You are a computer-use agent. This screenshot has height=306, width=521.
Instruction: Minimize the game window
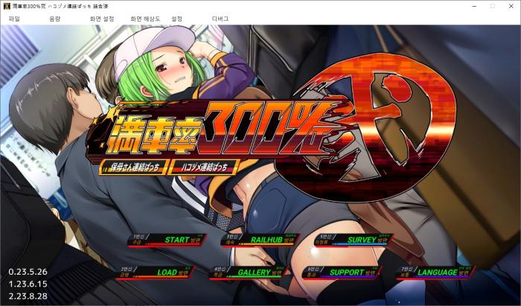[x=475, y=6]
